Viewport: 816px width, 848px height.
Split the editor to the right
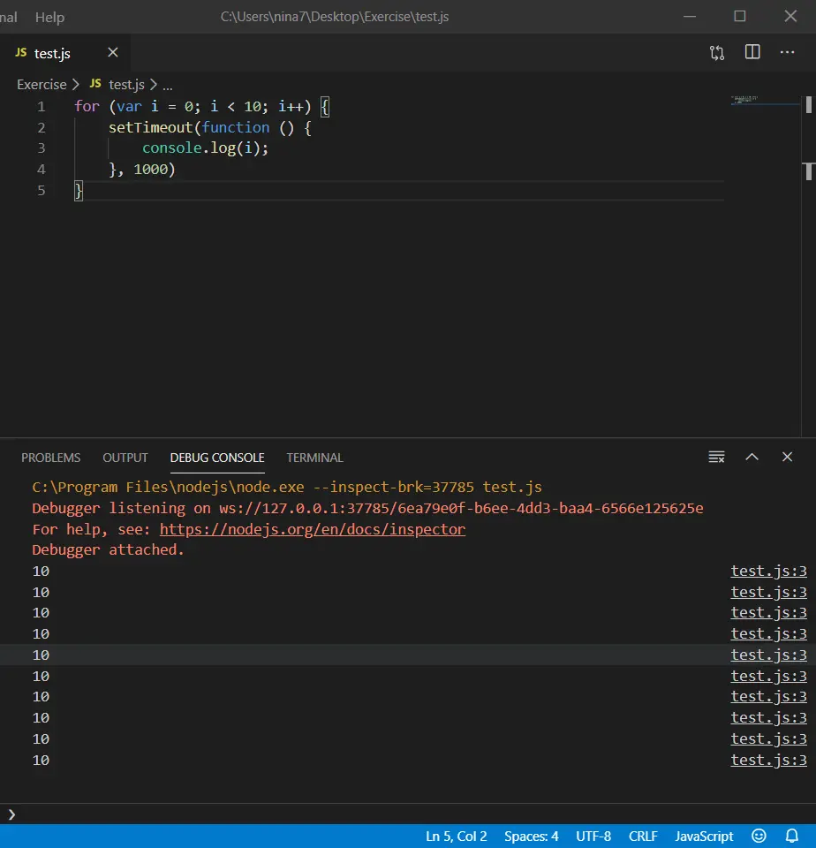[x=752, y=53]
